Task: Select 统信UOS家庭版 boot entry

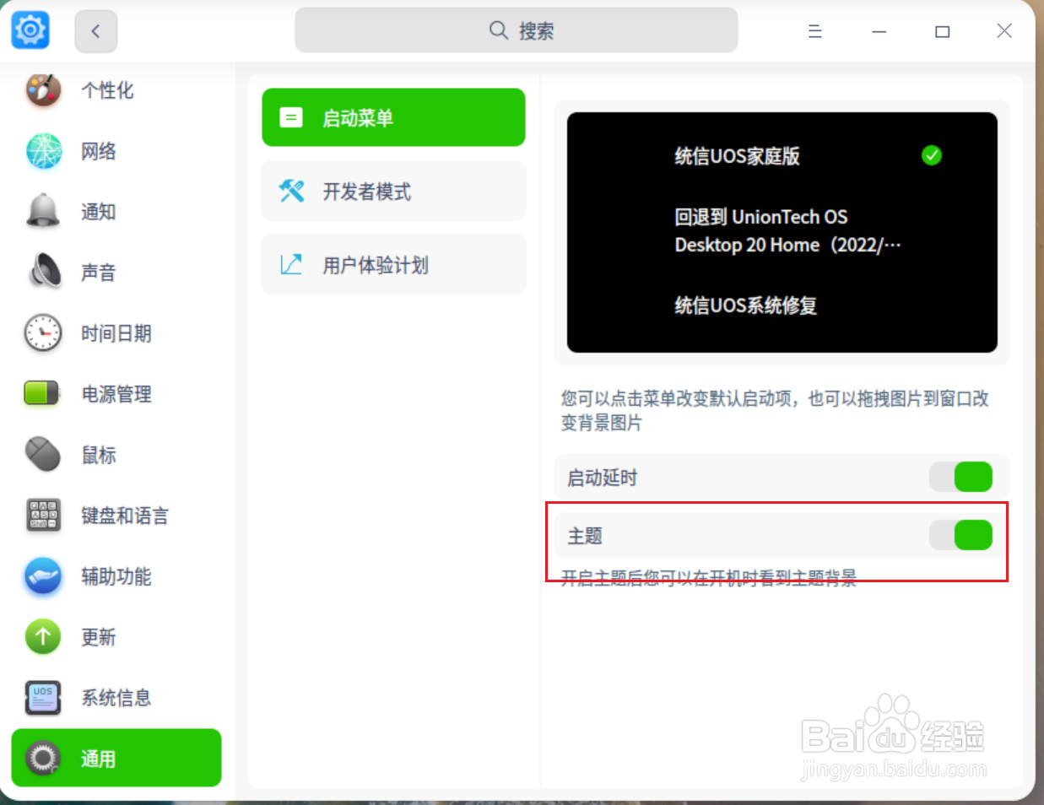Action: (x=737, y=156)
